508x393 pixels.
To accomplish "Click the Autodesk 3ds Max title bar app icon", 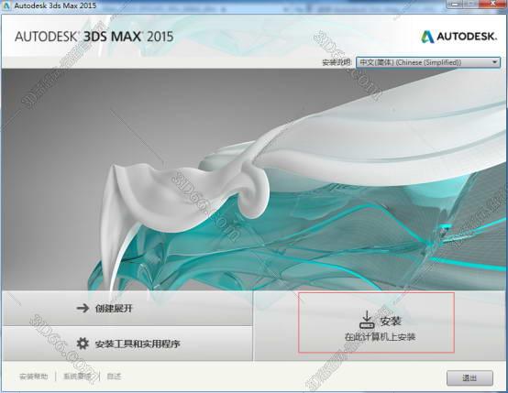I will click(6, 5).
